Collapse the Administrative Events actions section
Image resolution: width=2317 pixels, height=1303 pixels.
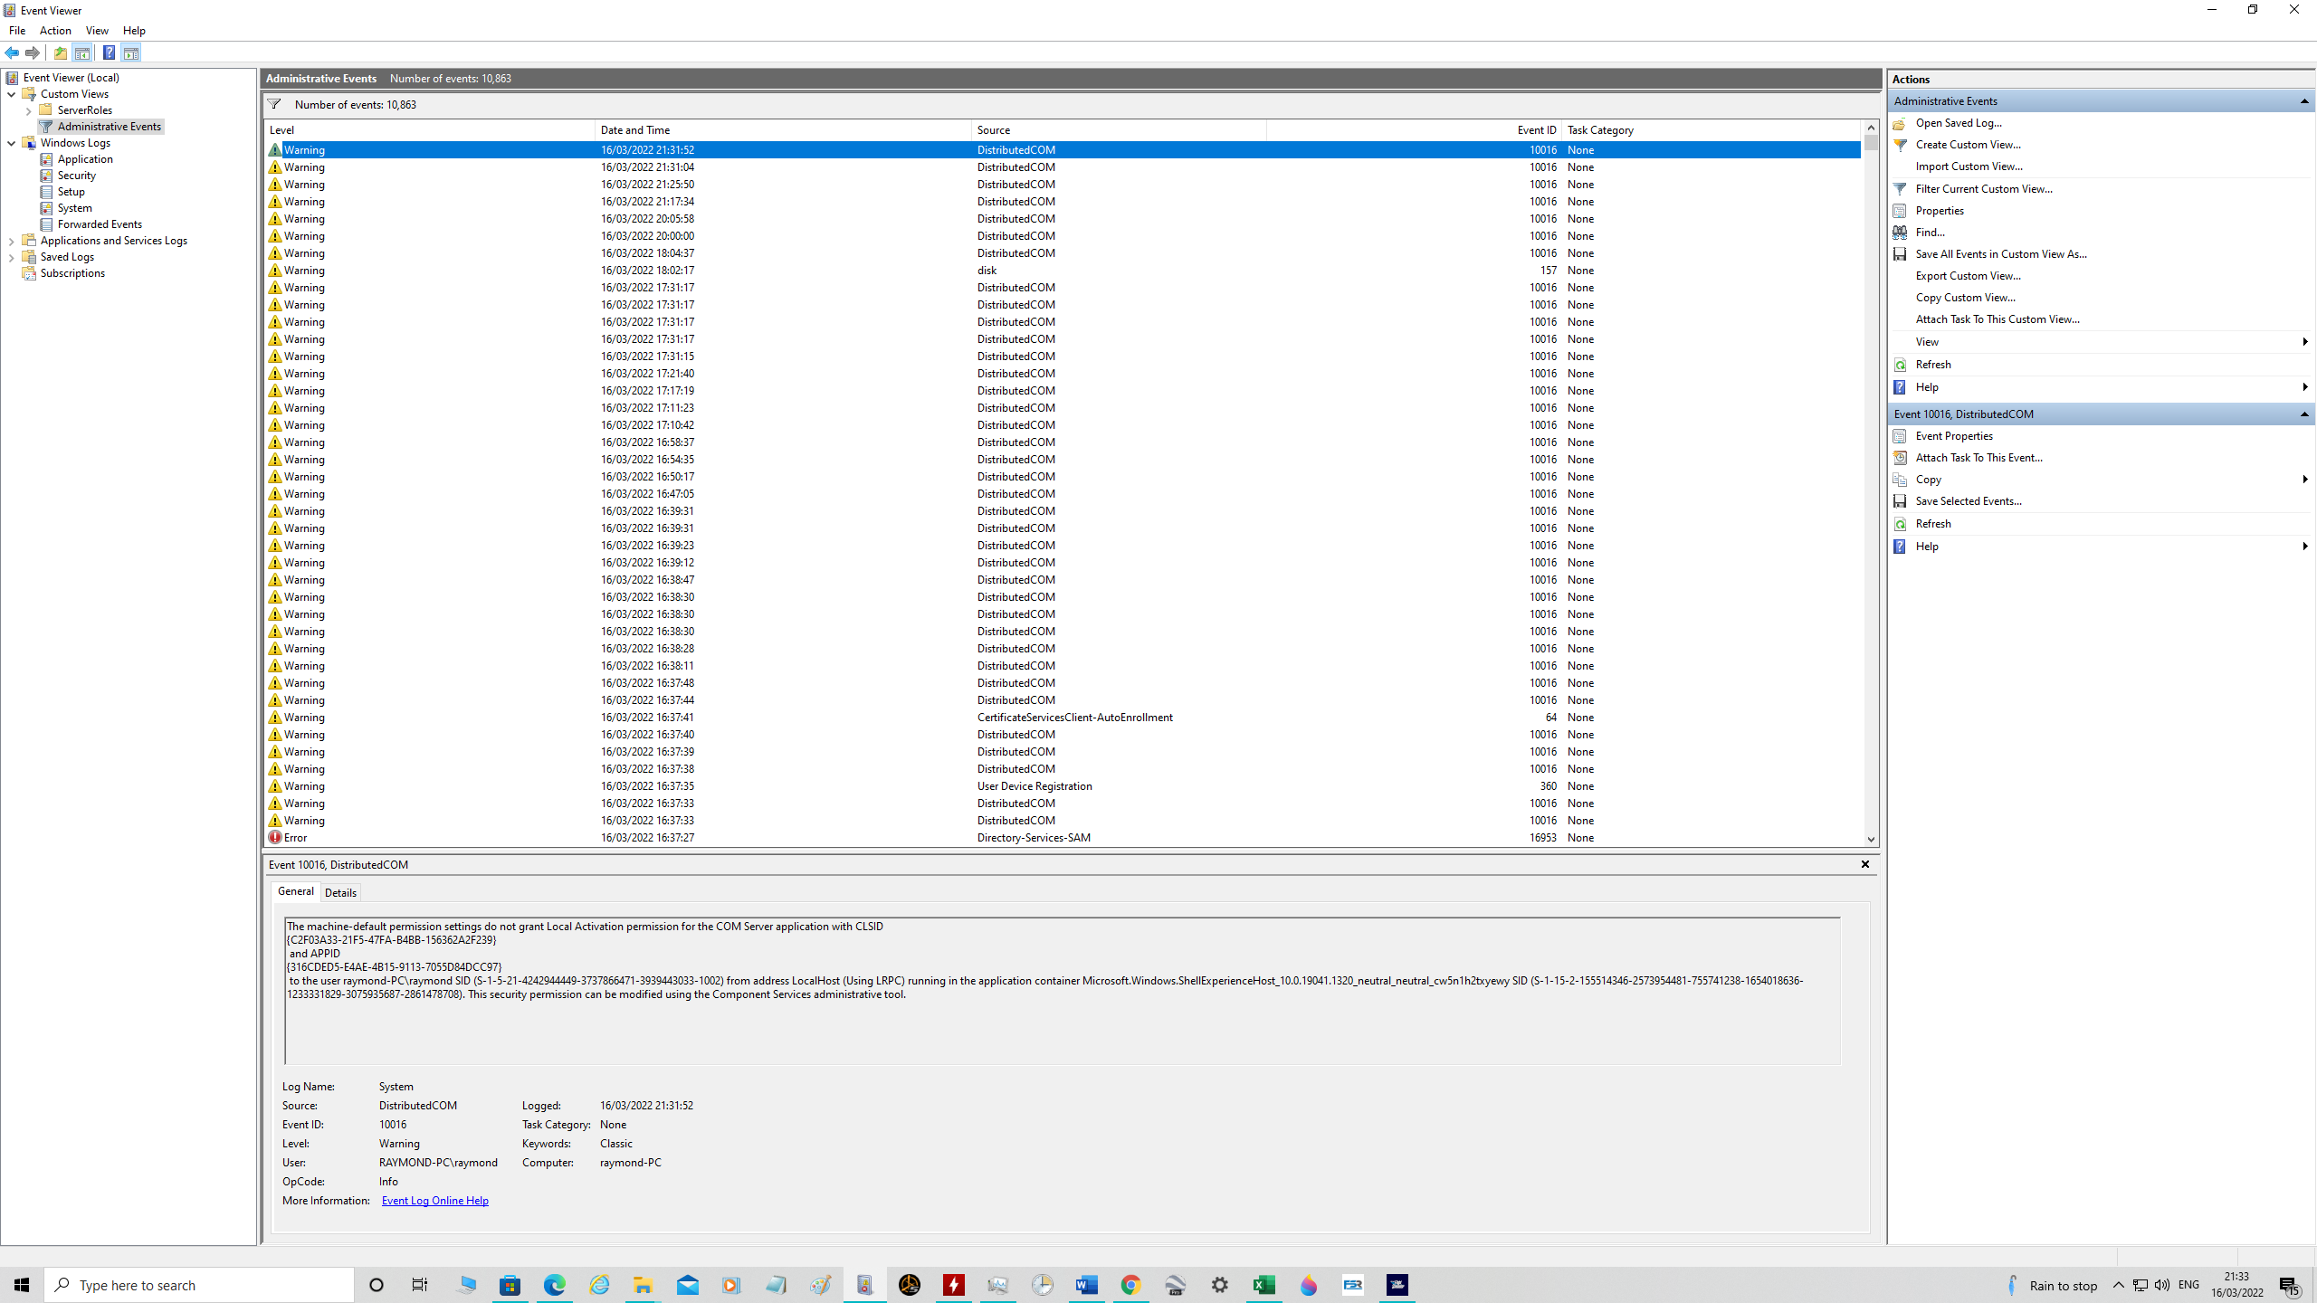2303,100
